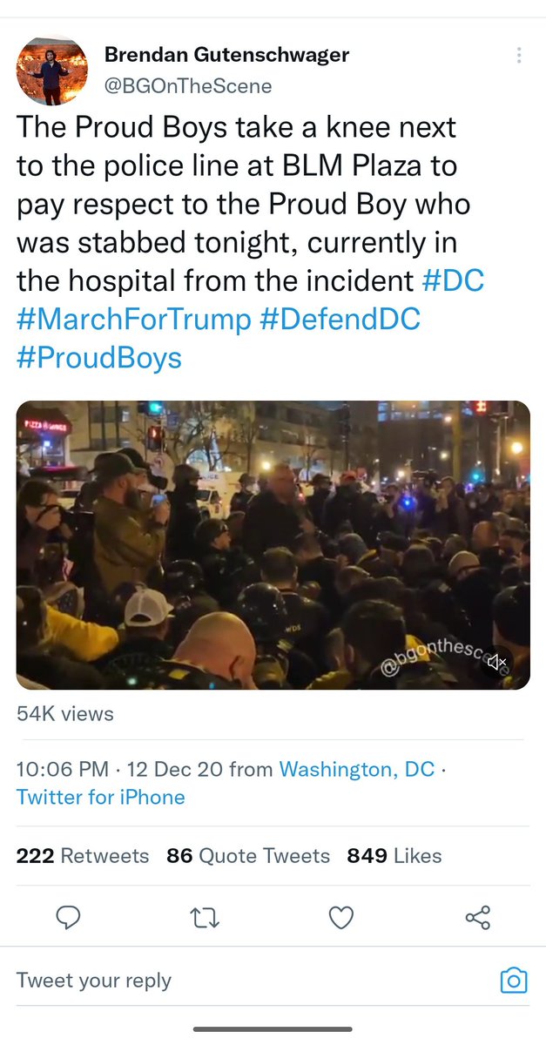The height and width of the screenshot is (1045, 546).
Task: View the 849 Likes list
Action: pos(394,856)
